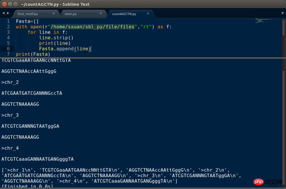The image size is (286, 189).
Task: Click line number 1 in the gutter
Action: point(8,21)
